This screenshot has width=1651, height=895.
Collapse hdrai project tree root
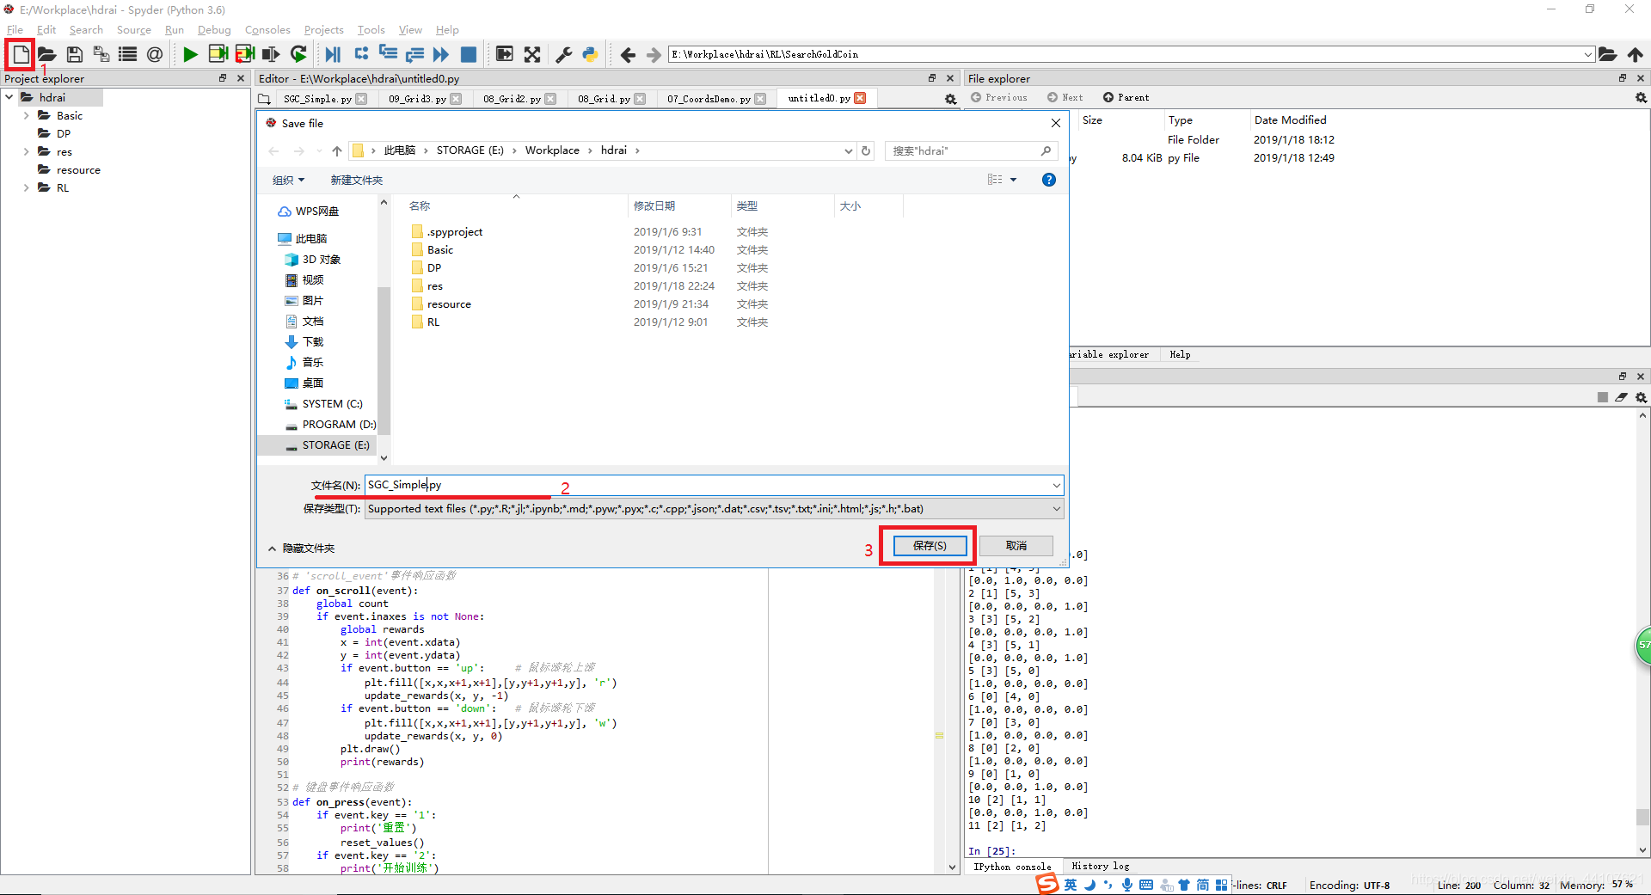[9, 97]
